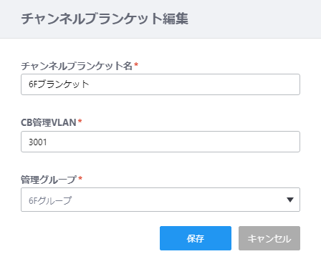The height and width of the screenshot is (264, 321).
Task: Focus the チャンネルブランケット名 input field
Action: click(x=160, y=84)
